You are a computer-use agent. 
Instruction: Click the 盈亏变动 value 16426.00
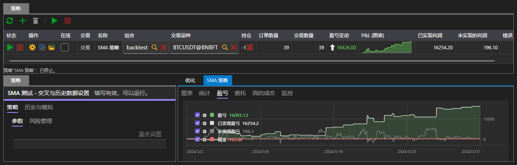point(346,47)
